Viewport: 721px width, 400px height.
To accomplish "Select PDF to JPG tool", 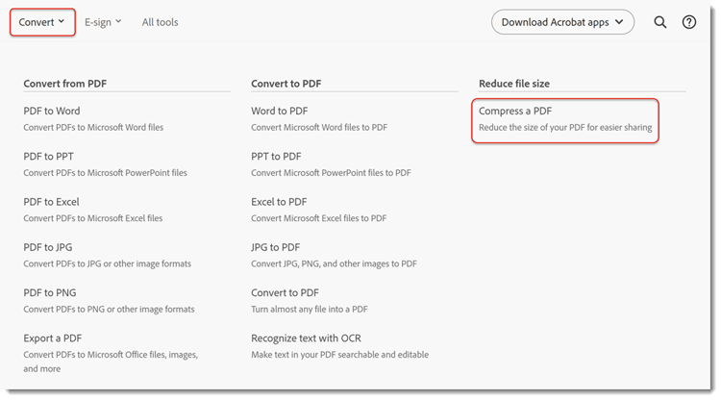I will (48, 247).
